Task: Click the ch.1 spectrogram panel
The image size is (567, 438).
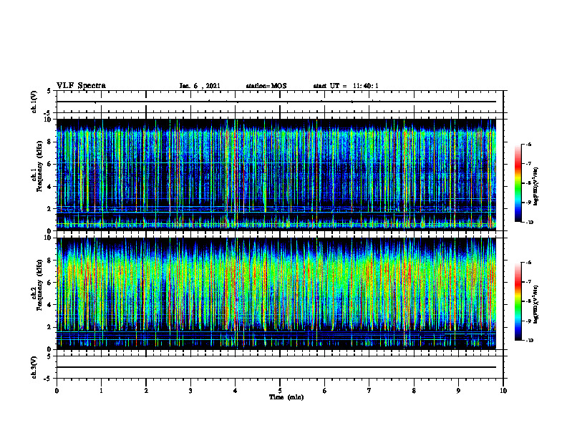Action: [x=276, y=174]
